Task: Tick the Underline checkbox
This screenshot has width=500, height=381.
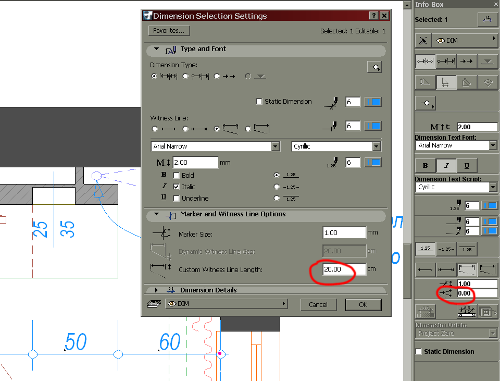Action: point(176,199)
